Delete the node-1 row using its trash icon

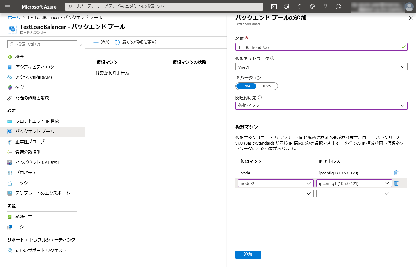(396, 173)
